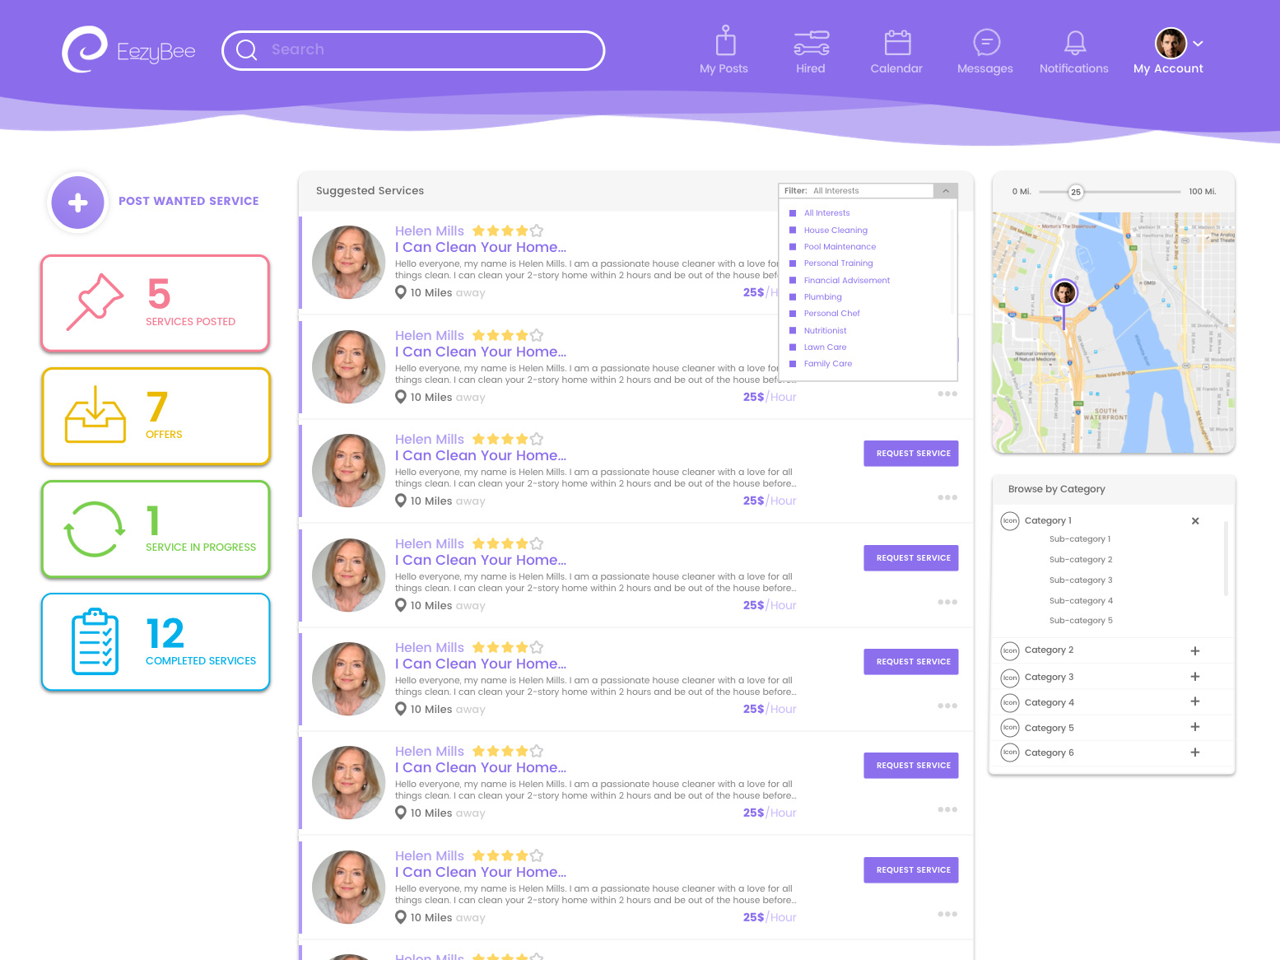Open the My Account chevron menu
The image size is (1280, 960).
click(1198, 44)
